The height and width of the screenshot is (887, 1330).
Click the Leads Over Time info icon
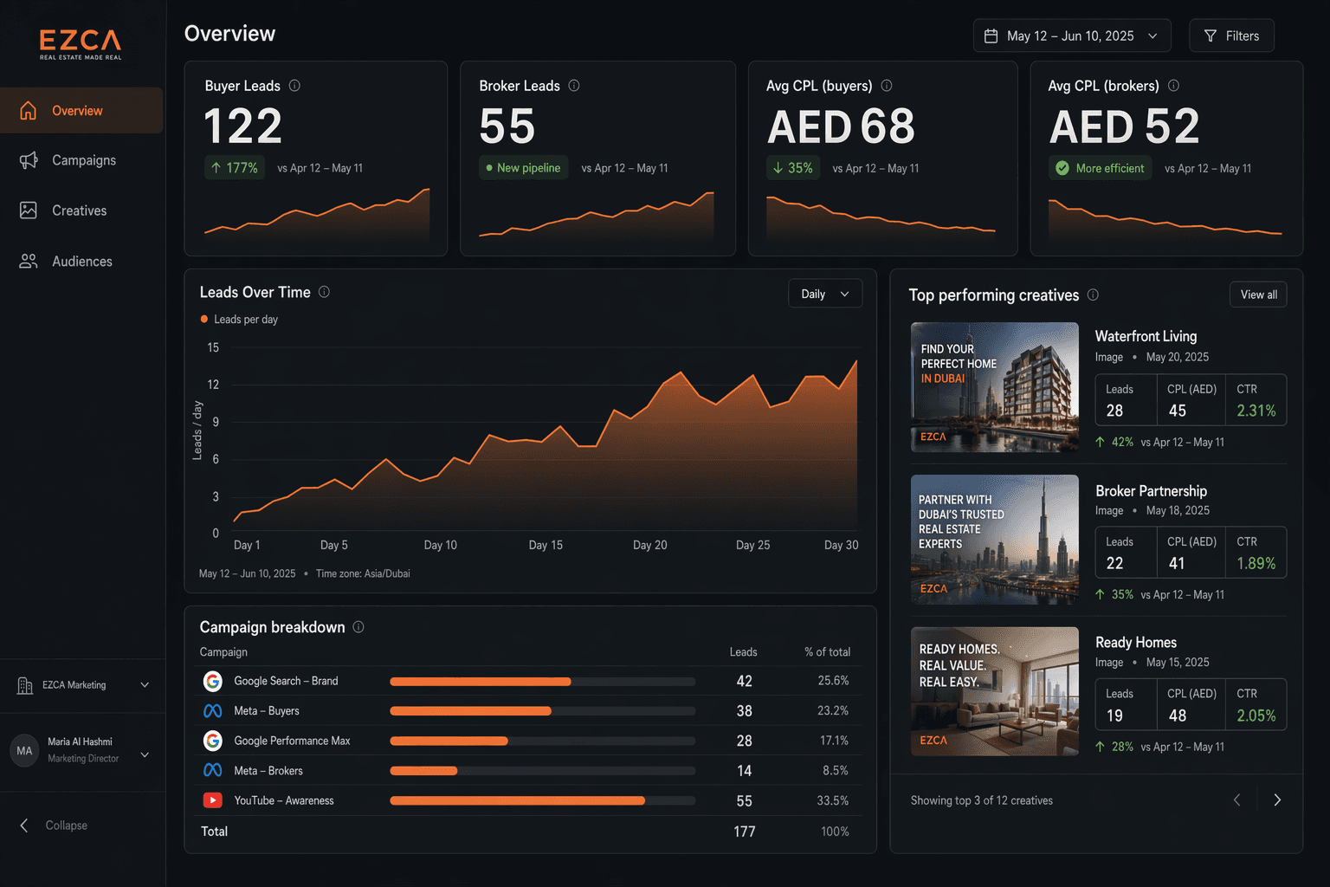[325, 292]
